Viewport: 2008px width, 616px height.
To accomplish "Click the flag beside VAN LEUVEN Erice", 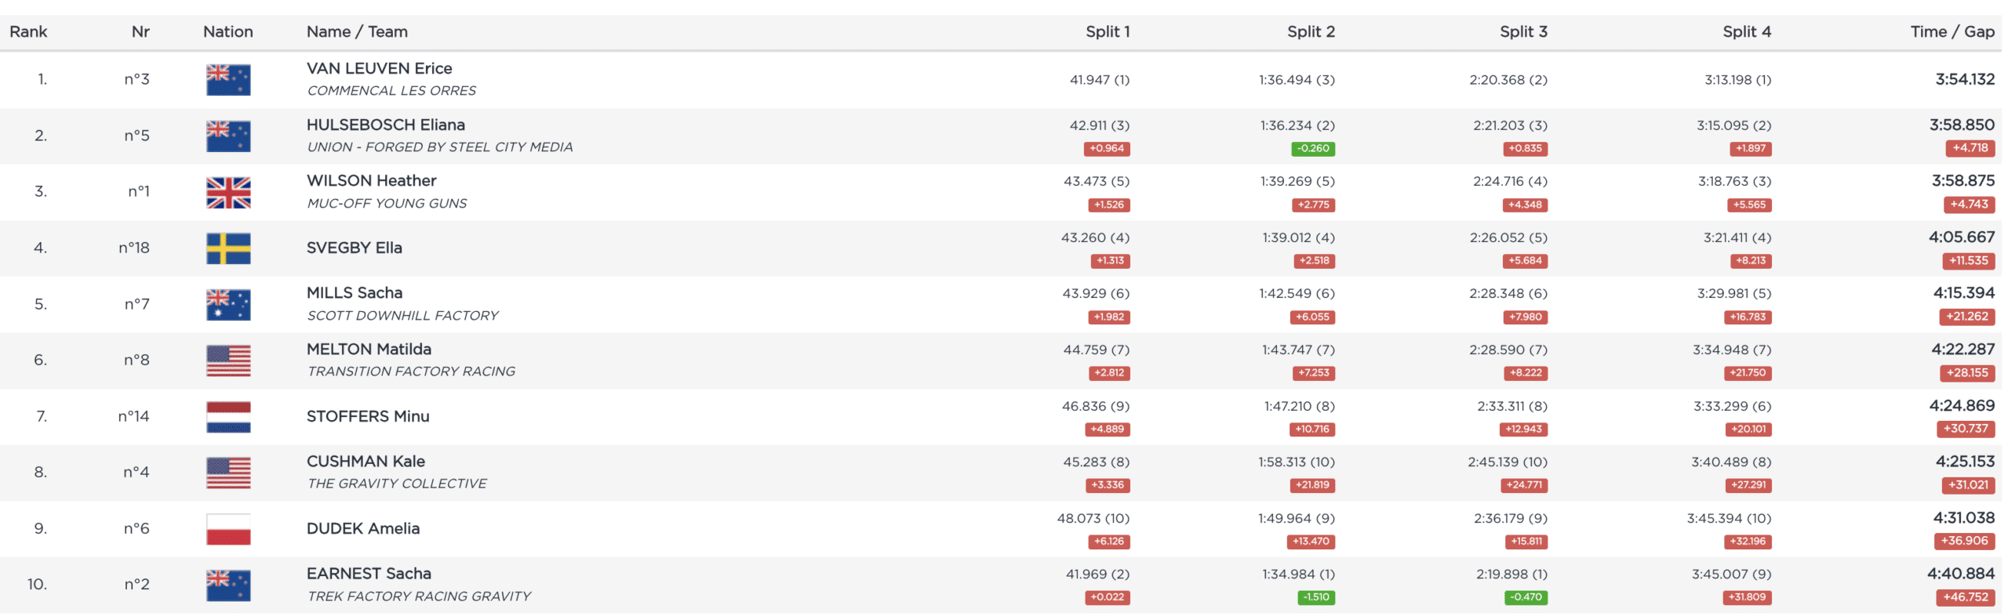I will pyautogui.click(x=228, y=80).
